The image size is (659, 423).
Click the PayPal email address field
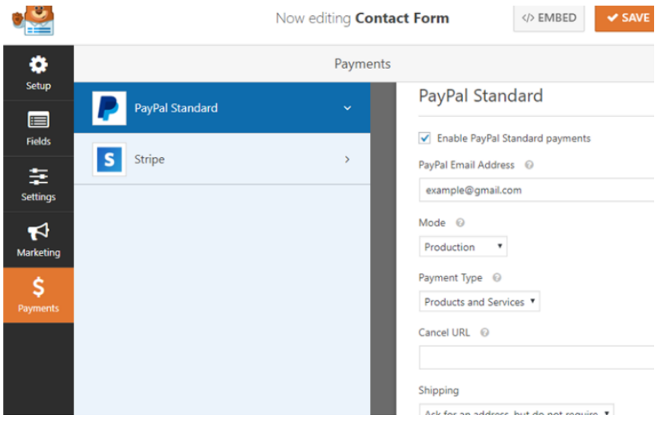click(x=536, y=190)
